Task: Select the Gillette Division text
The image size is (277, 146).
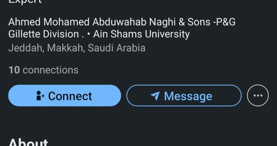Action: pos(44,34)
